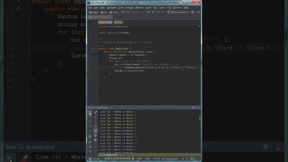Click the toolbar Run icon
Image resolution: width=288 pixels, height=162 pixels.
coord(133,12)
